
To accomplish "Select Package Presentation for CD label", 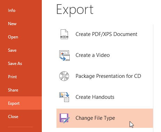I will (x=108, y=76).
